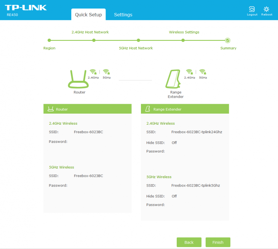278x249 pixels.
Task: Click the Password label under Router 5GHz
Action: click(58, 185)
